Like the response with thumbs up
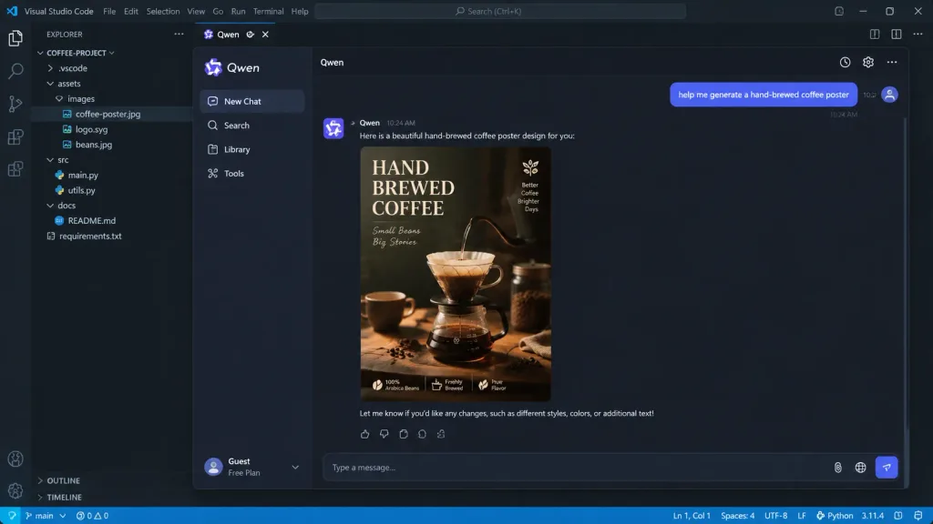933x524 pixels. click(x=364, y=434)
